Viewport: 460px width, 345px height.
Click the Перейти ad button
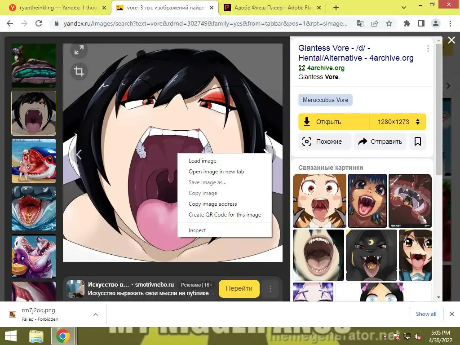[239, 289]
